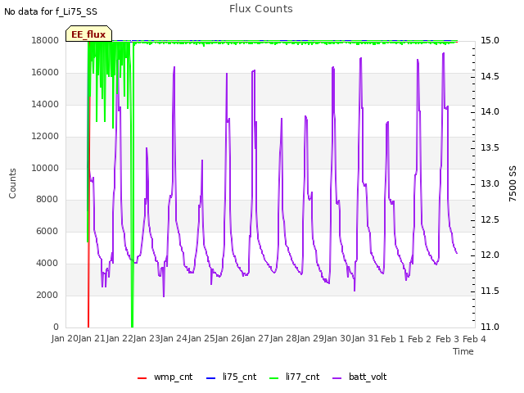The height and width of the screenshot is (393, 524).
Task: Click the 11.0 right-axis tick label
Action: (490, 327)
